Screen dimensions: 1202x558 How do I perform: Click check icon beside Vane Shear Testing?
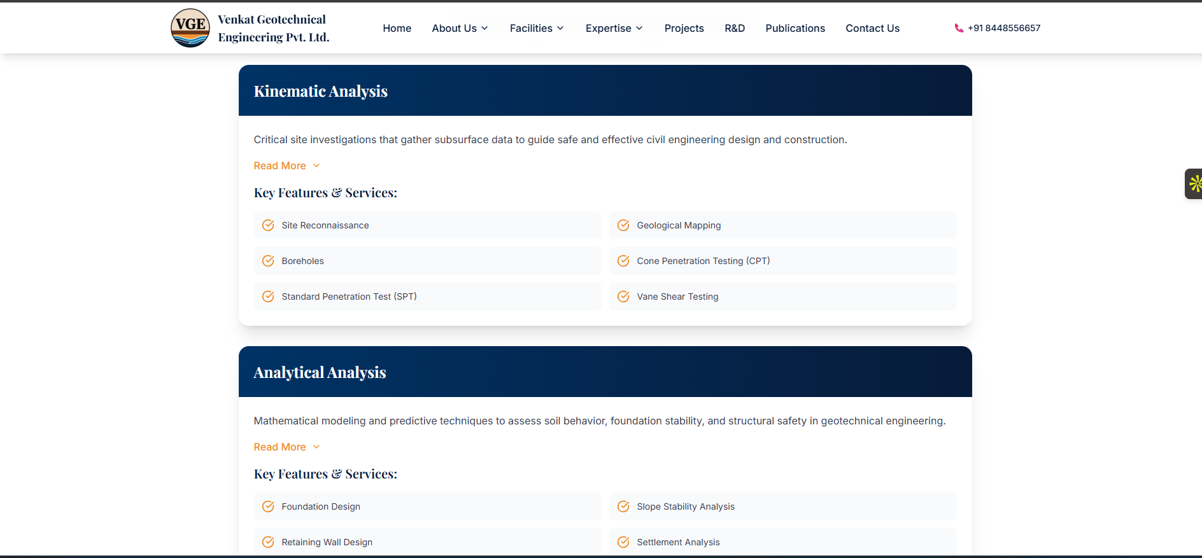tap(623, 296)
